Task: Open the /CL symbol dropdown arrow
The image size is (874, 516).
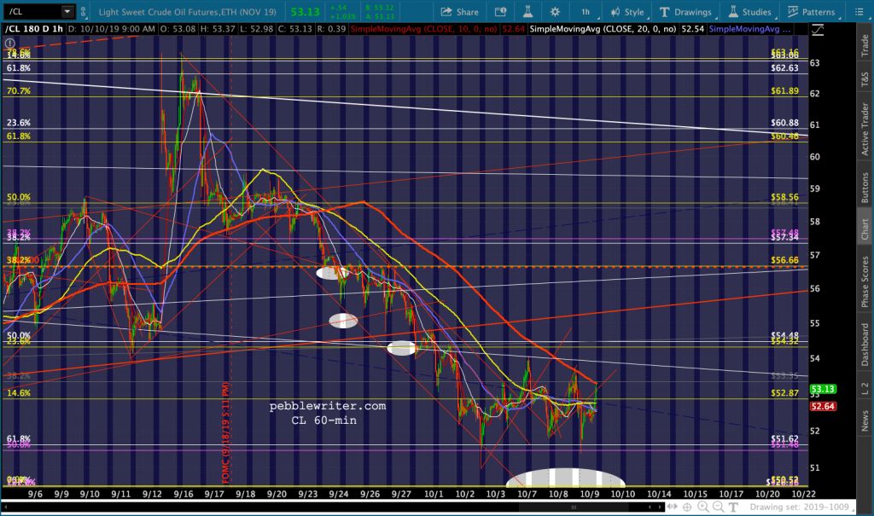Action: (x=67, y=11)
